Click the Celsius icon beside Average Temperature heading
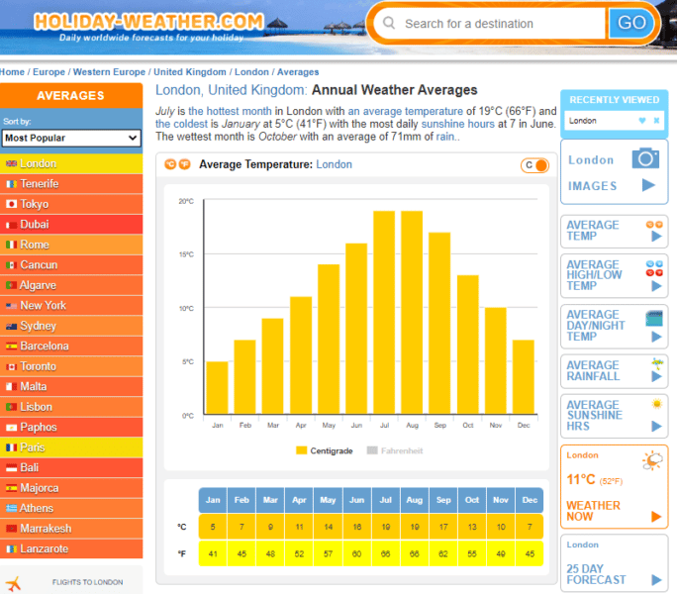 point(170,164)
